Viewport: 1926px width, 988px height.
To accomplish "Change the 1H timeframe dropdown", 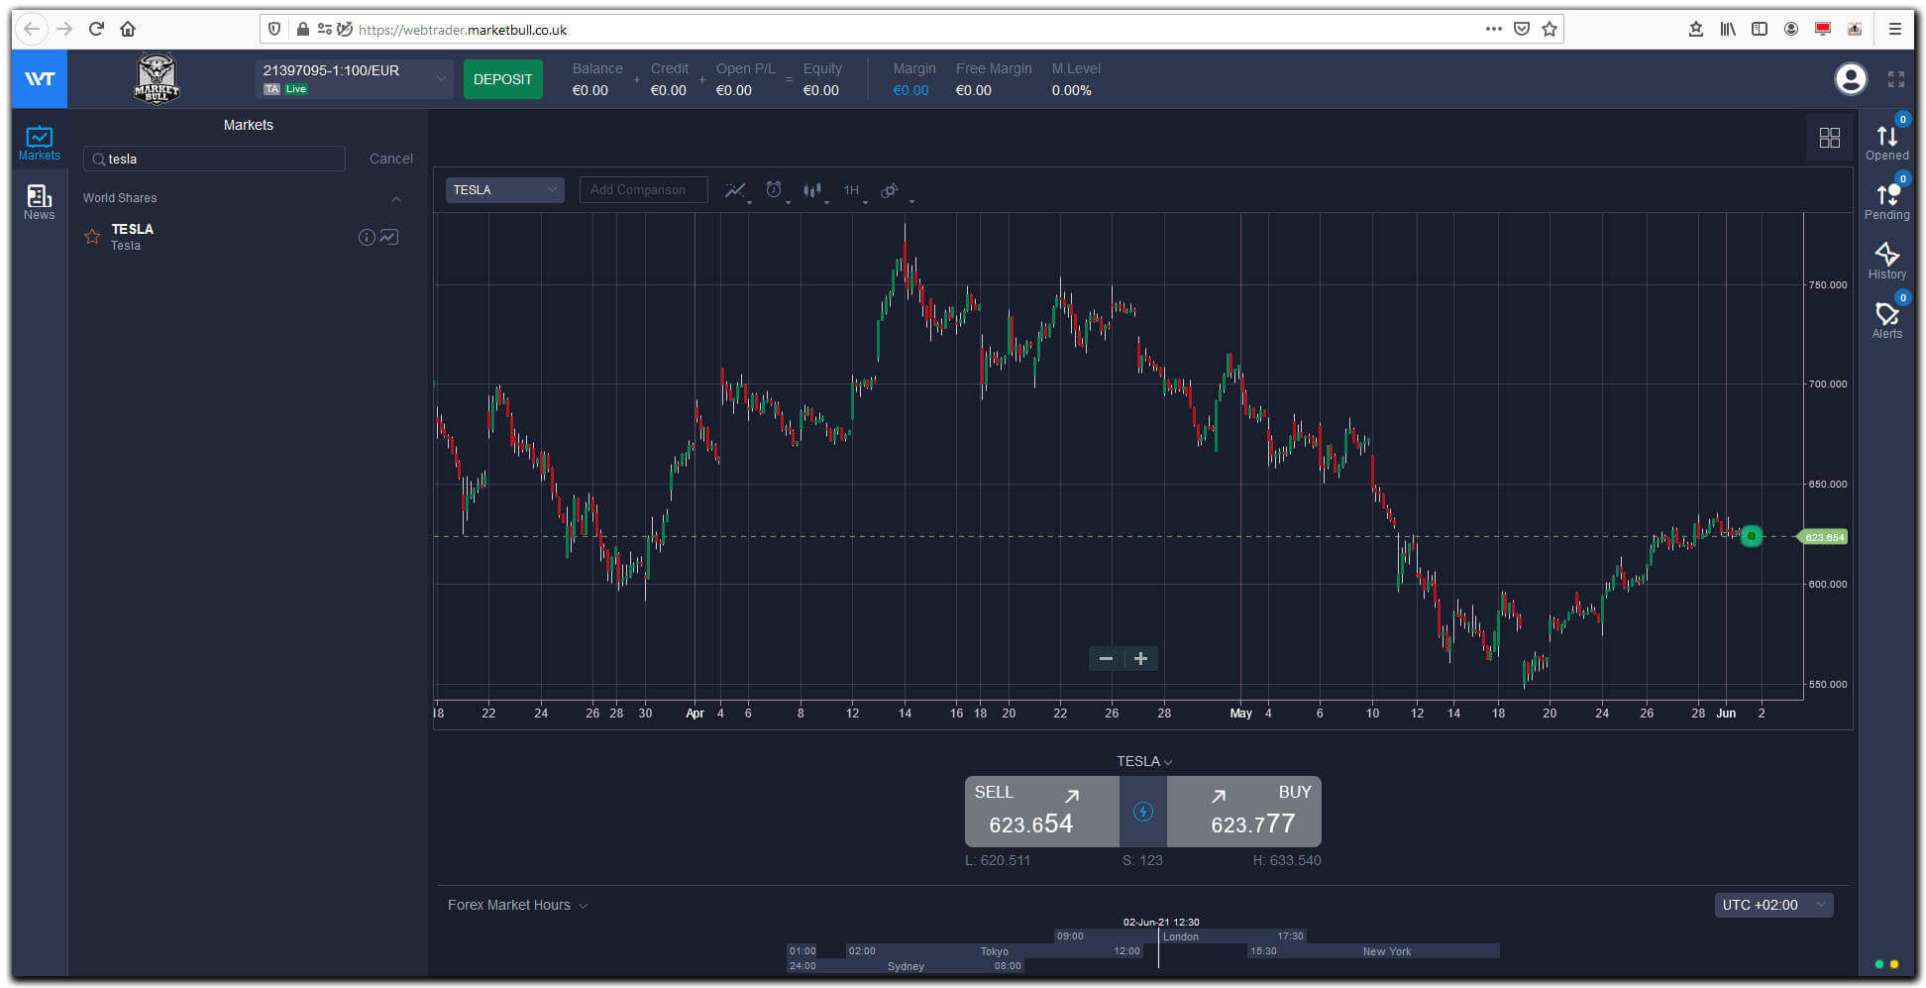I will click(x=855, y=190).
